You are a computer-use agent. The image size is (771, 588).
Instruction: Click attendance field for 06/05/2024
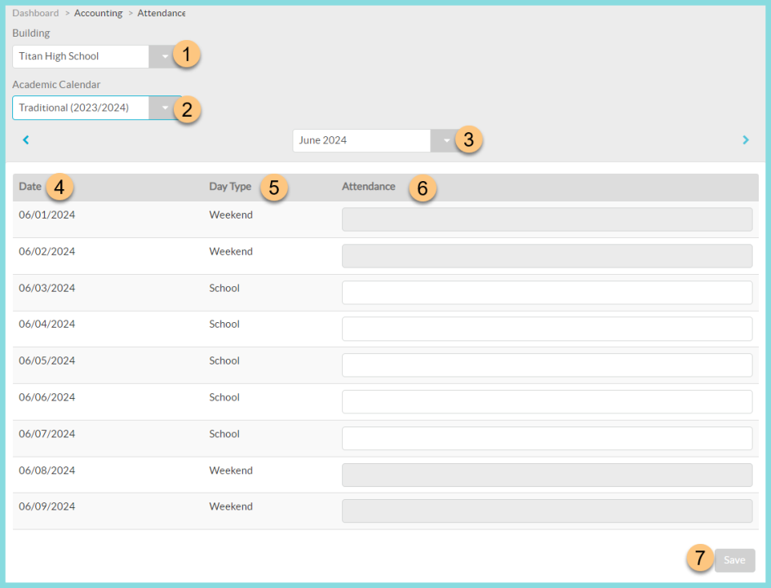click(x=547, y=365)
